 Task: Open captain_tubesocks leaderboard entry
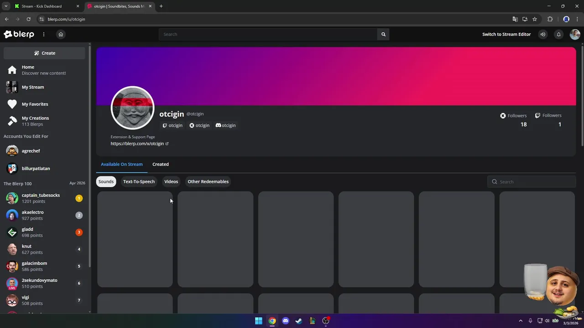click(44, 198)
